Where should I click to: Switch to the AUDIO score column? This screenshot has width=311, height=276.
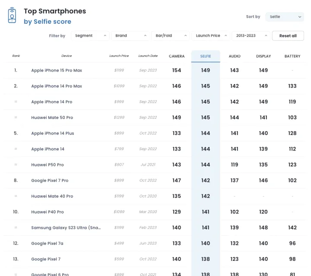tap(235, 56)
